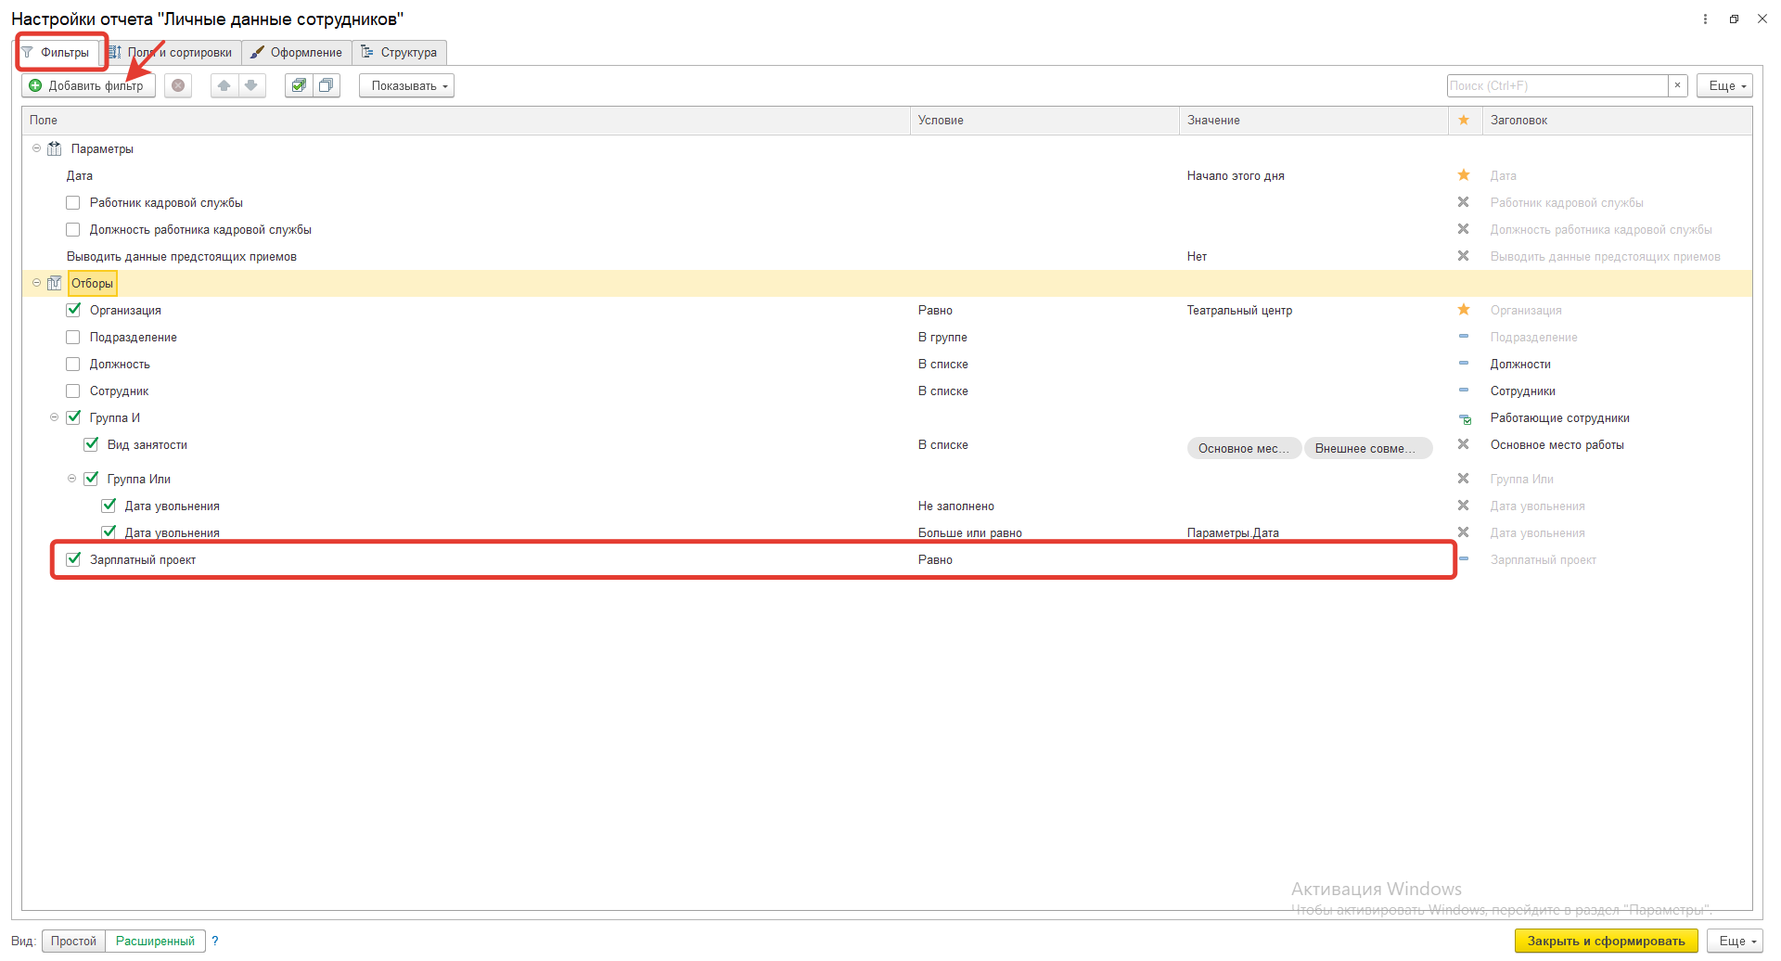The width and height of the screenshot is (1781, 961).
Task: Click the X icon in Вид занятости row
Action: [1463, 444]
